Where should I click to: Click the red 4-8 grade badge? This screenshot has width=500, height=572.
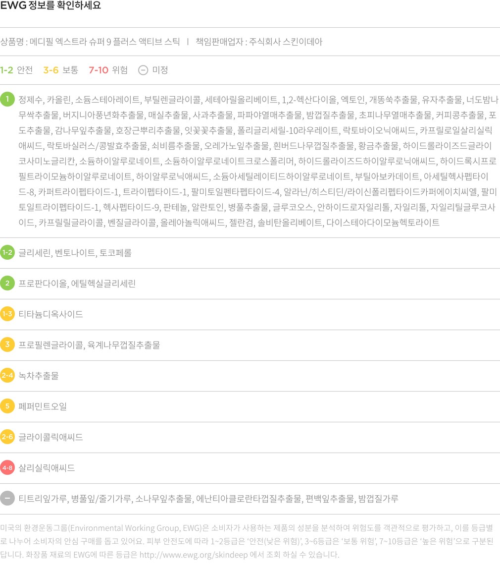[x=7, y=468]
